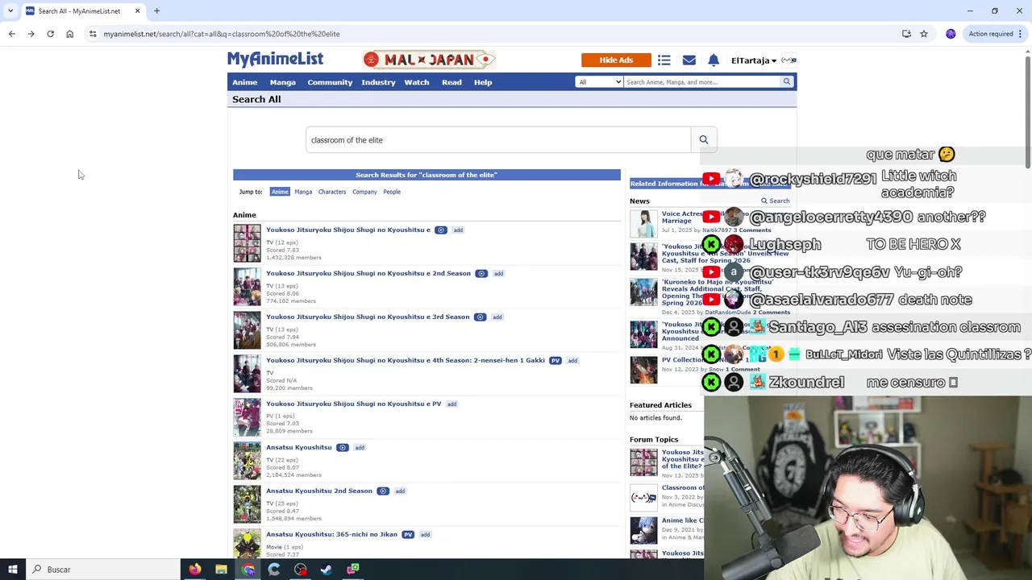Viewport: 1032px width, 580px height.
Task: Reload the page with the refresh icon
Action: (x=50, y=34)
